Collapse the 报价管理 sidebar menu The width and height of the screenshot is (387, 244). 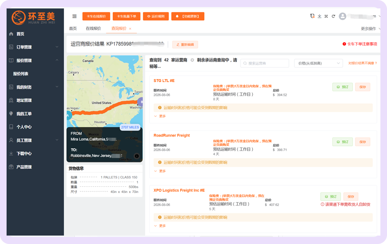click(x=57, y=60)
